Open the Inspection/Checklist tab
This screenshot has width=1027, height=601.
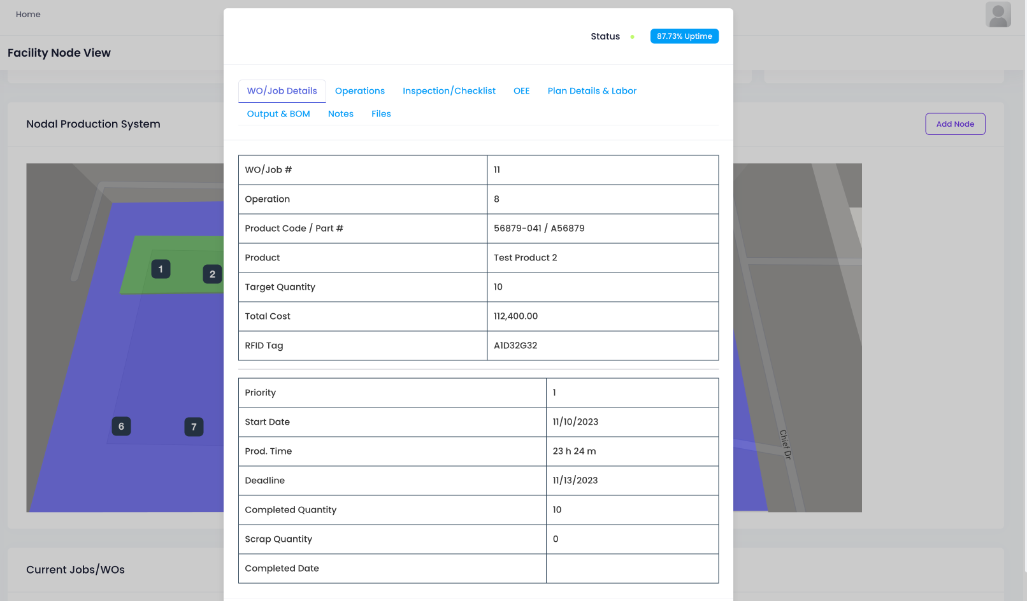(x=449, y=91)
